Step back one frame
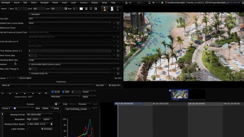244x137 pixels. tap(17, 93)
